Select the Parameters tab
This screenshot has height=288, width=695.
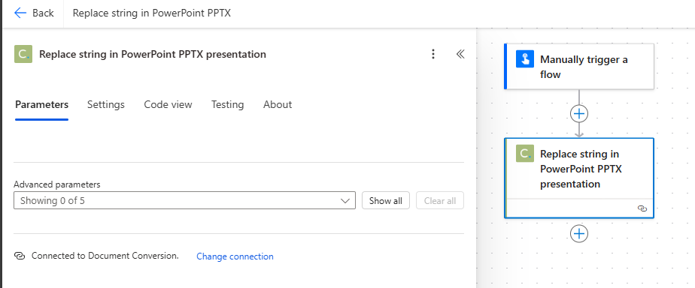click(x=41, y=105)
